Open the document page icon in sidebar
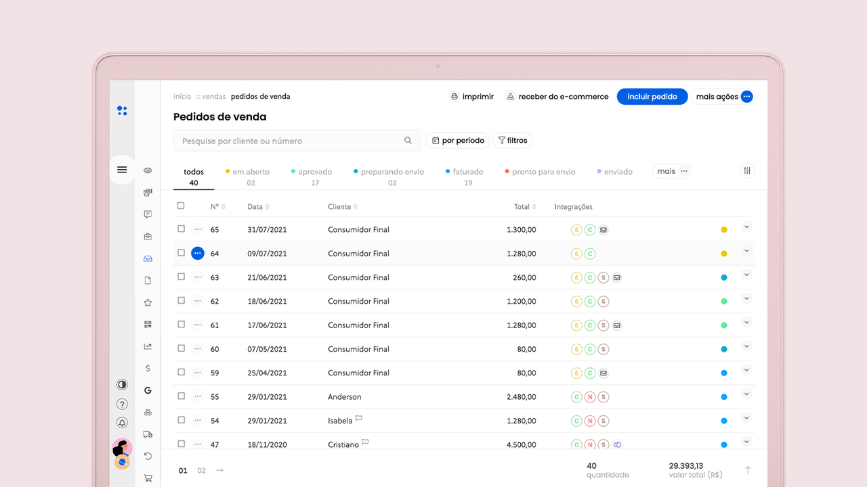Image resolution: width=867 pixels, height=487 pixels. coord(148,281)
